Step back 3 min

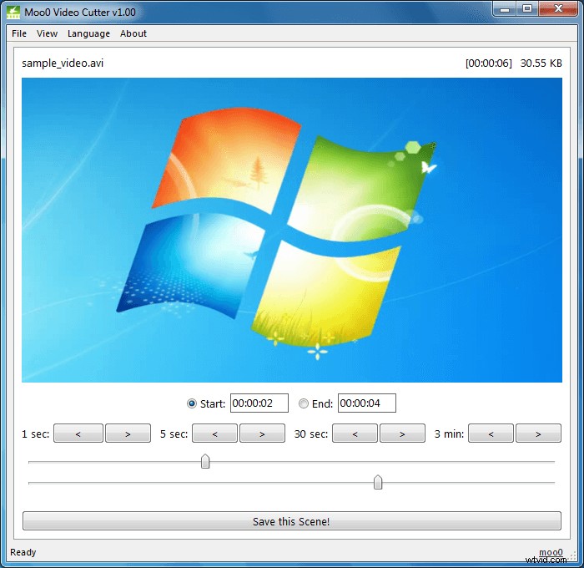(x=491, y=434)
